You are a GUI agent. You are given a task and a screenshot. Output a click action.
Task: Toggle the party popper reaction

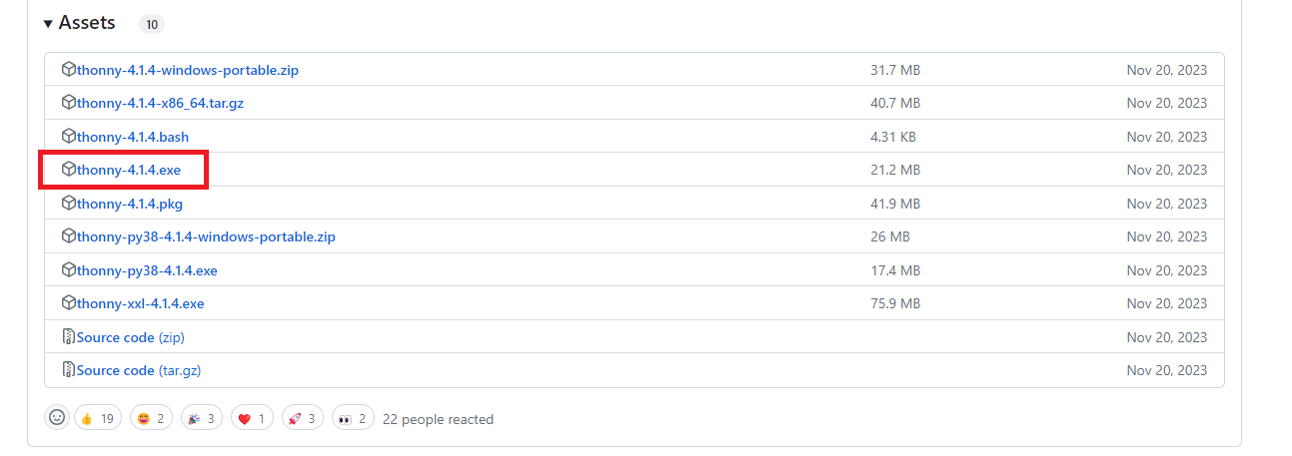(x=204, y=419)
